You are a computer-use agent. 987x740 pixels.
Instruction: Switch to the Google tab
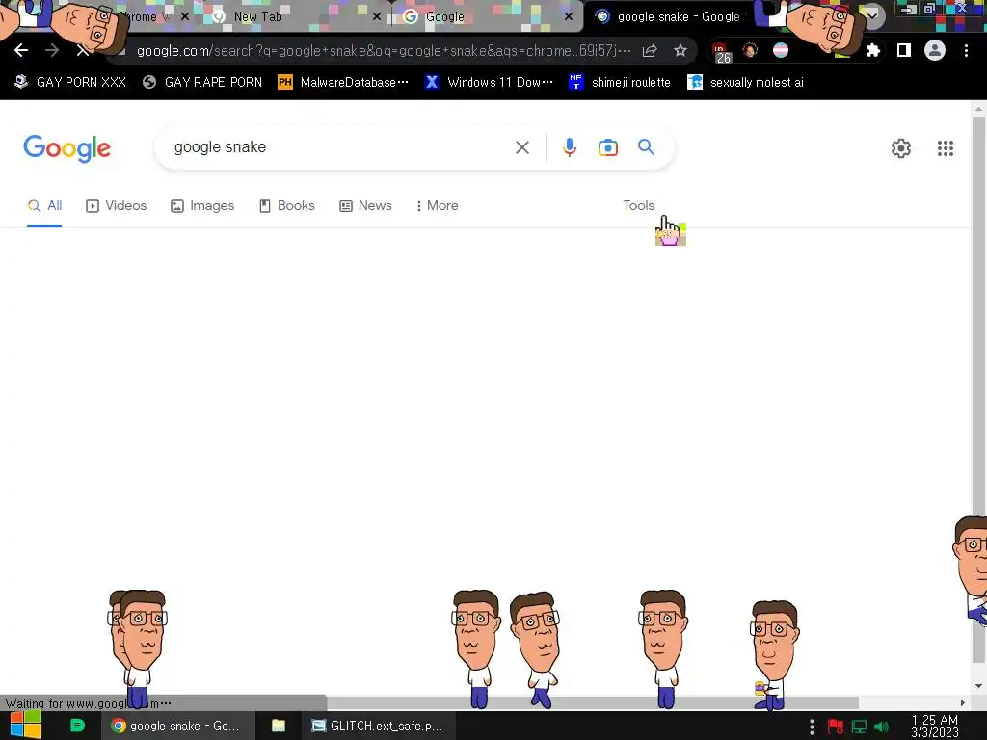tap(444, 17)
